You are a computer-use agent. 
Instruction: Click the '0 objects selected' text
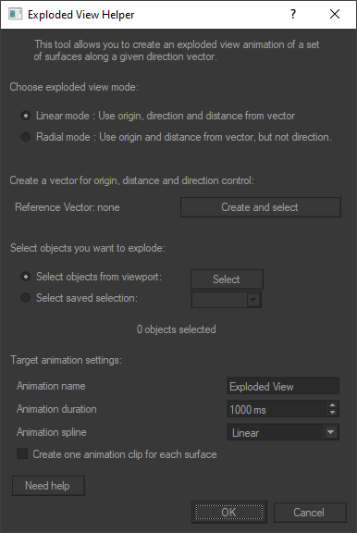coord(177,329)
